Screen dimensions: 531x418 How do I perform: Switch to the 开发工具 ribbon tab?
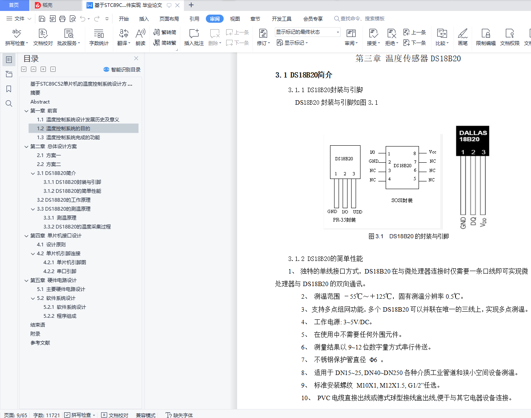pos(282,19)
